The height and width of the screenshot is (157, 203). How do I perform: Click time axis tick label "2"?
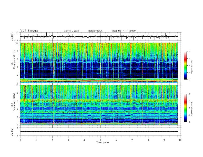point(52,140)
